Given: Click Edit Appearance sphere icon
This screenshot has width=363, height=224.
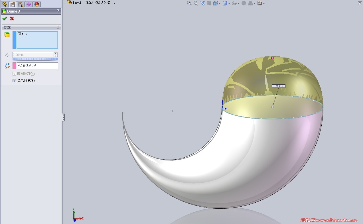Looking at the screenshot, I should 244,3.
